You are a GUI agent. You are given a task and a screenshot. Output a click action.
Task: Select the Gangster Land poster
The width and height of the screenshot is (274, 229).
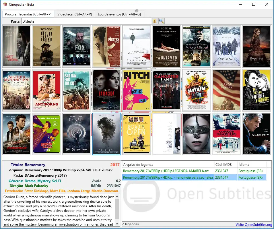point(166,90)
